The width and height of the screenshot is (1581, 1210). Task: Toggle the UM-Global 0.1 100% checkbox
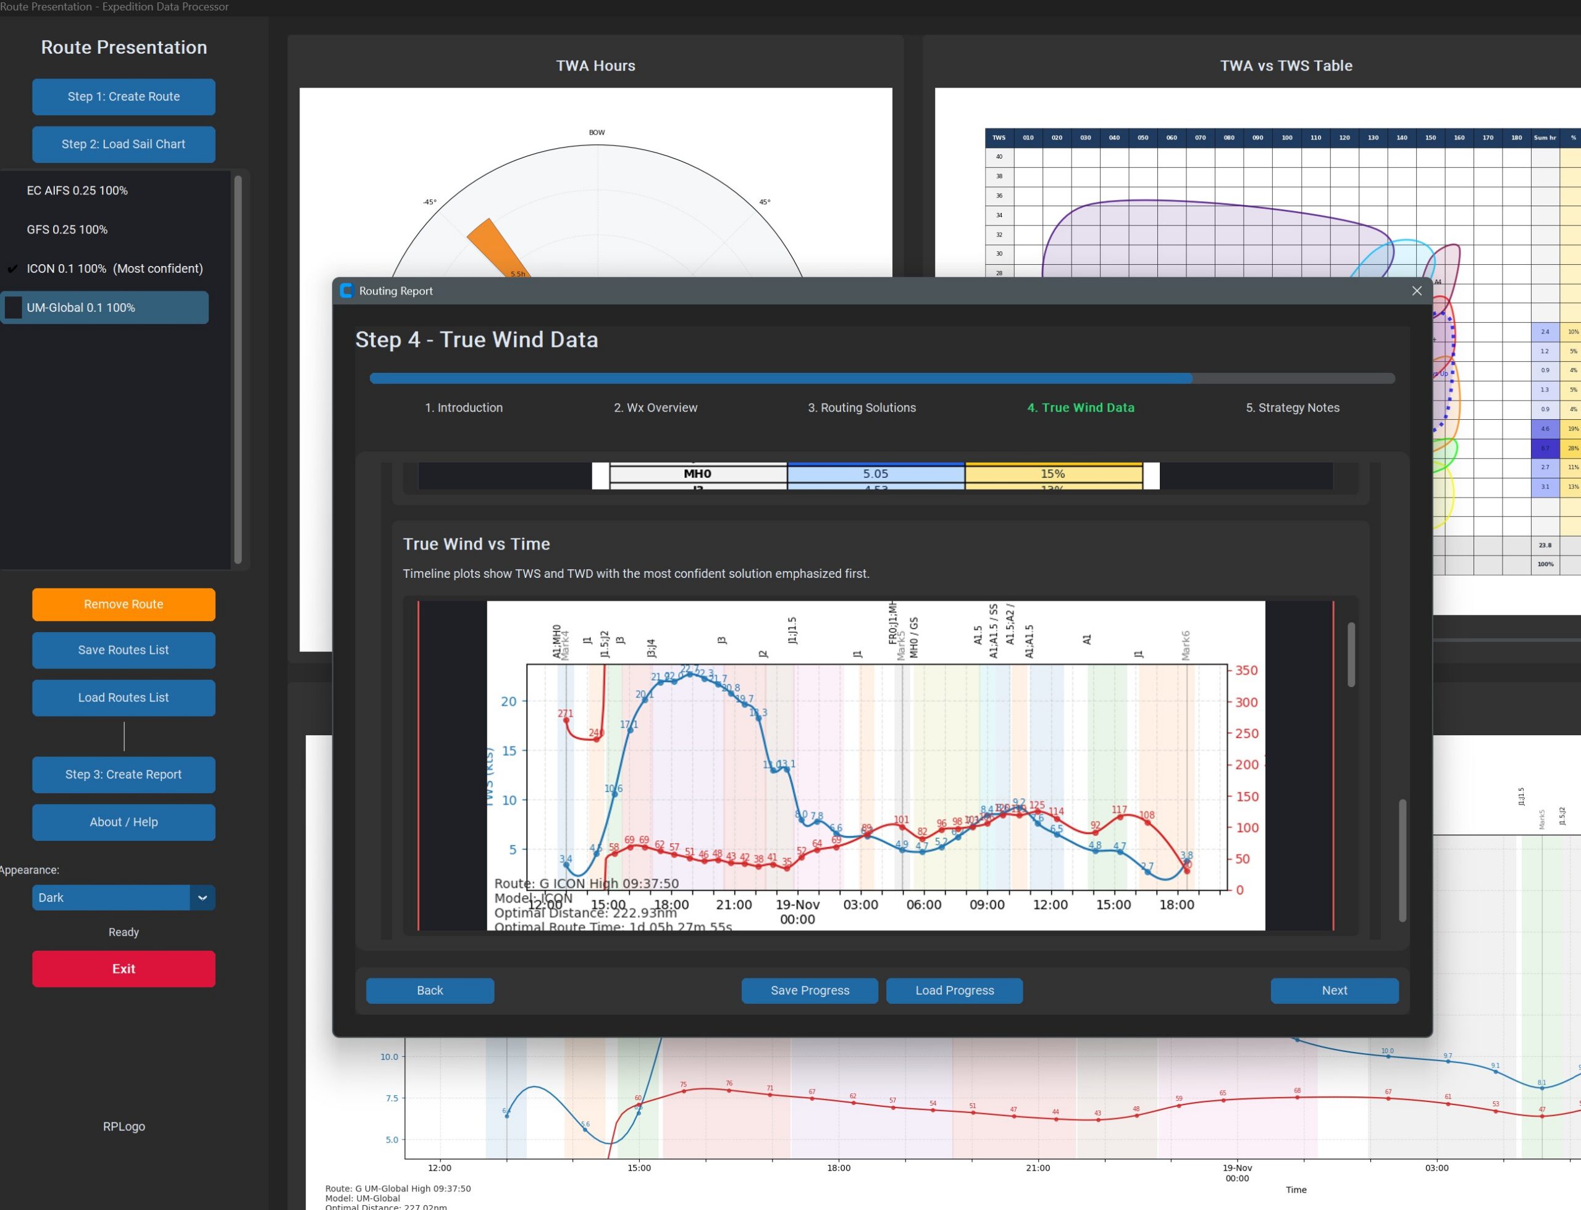14,307
